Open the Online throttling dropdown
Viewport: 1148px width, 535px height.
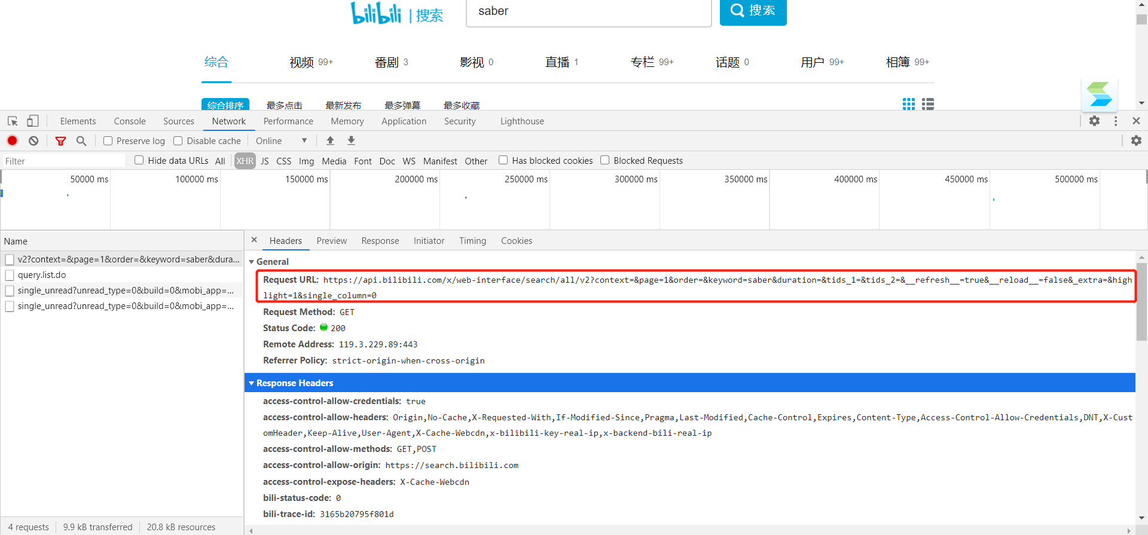point(281,141)
